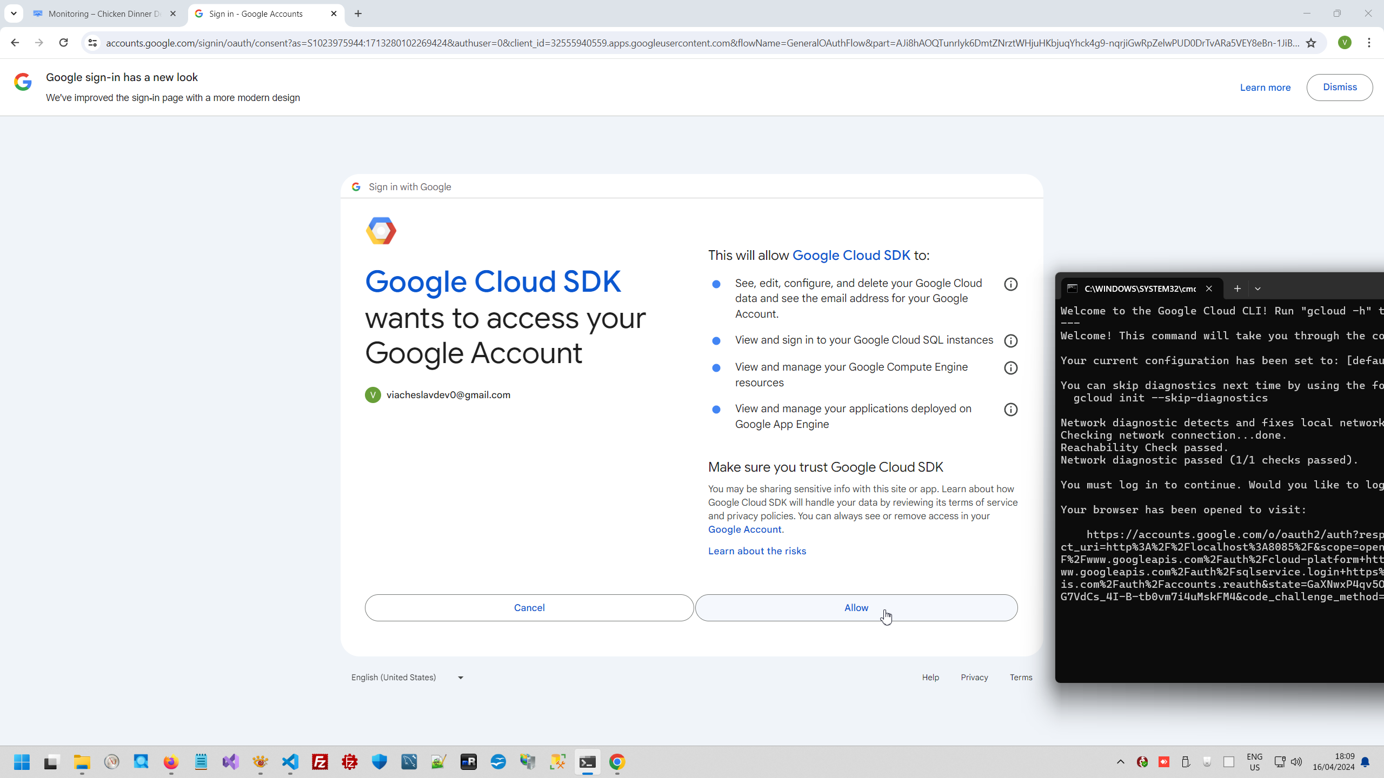Click info icon beside Compute Engine resources permission
Image resolution: width=1384 pixels, height=778 pixels.
(x=1010, y=368)
